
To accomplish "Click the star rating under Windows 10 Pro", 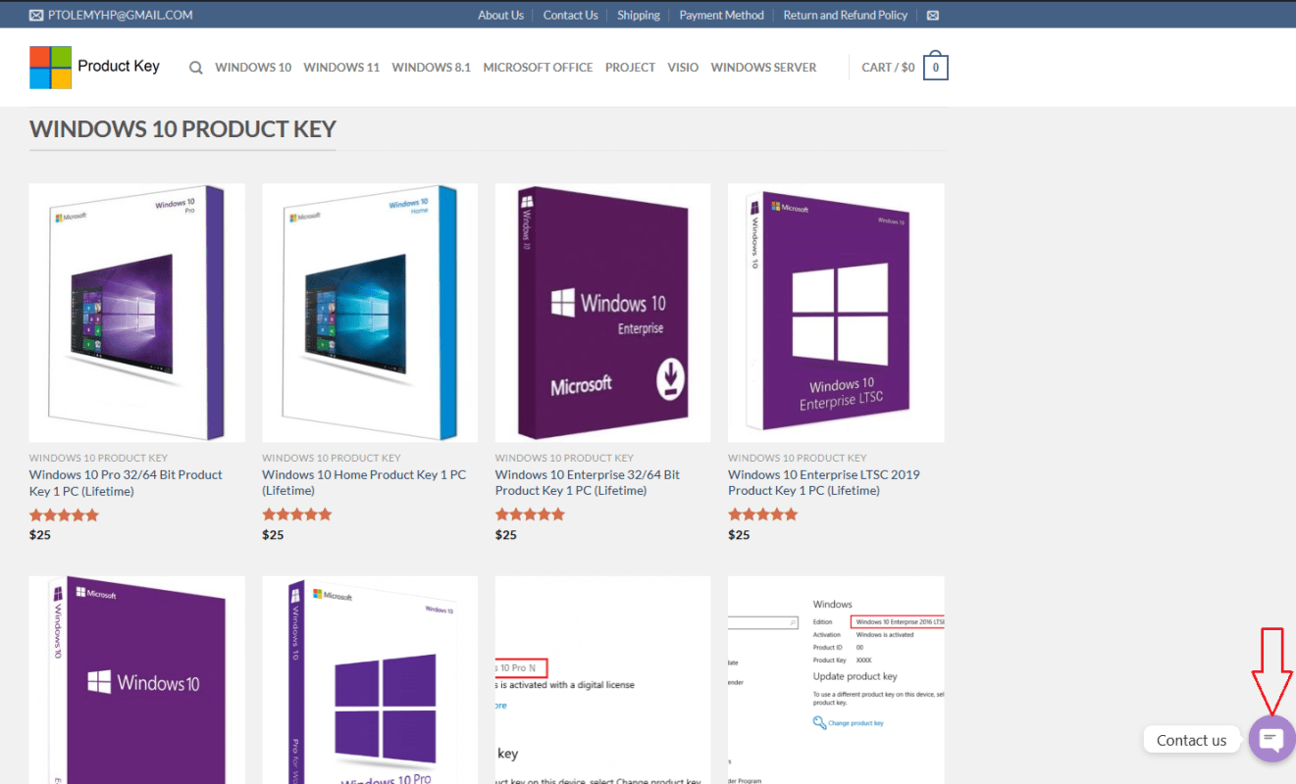I will point(64,514).
